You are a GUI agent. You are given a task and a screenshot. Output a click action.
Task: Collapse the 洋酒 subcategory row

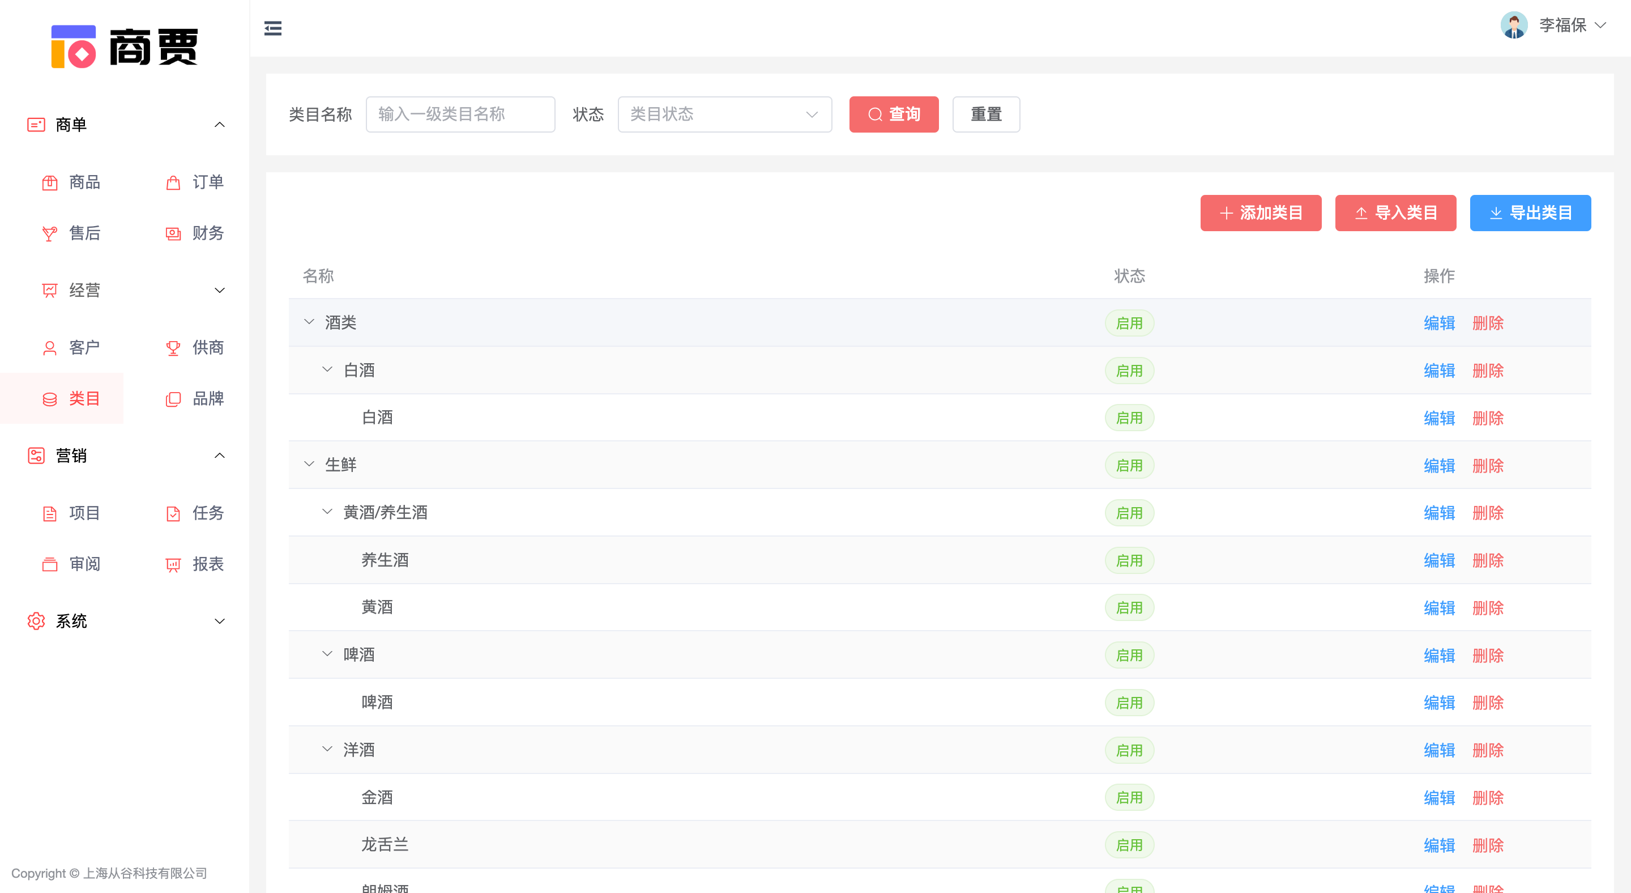327,749
